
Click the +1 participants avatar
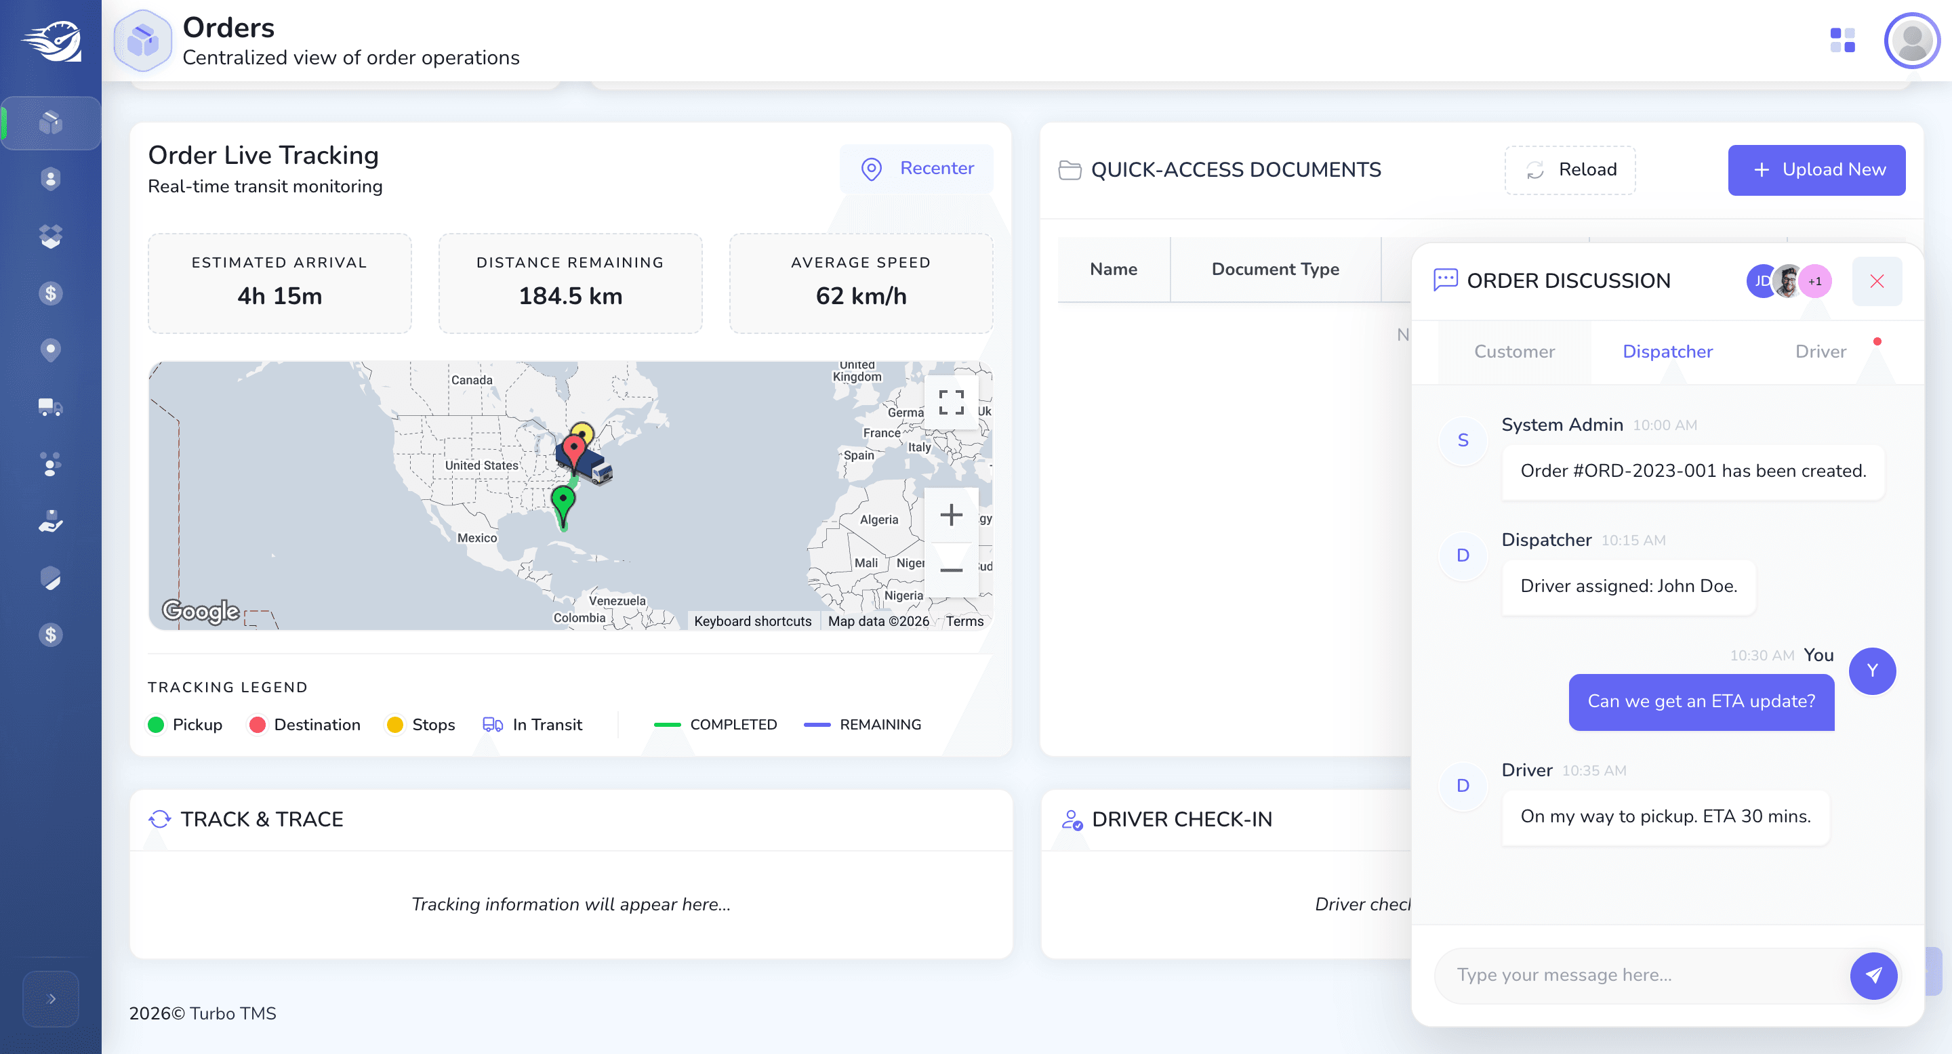coord(1815,282)
